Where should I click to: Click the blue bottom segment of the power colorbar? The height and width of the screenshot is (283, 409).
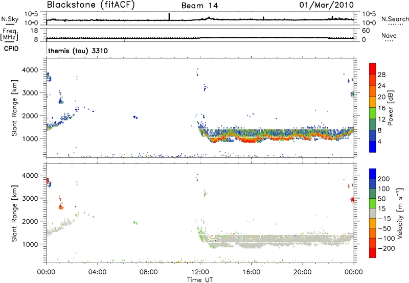[373, 147]
